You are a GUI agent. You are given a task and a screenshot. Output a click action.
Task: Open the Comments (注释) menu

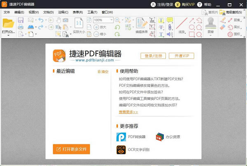coord(63,12)
